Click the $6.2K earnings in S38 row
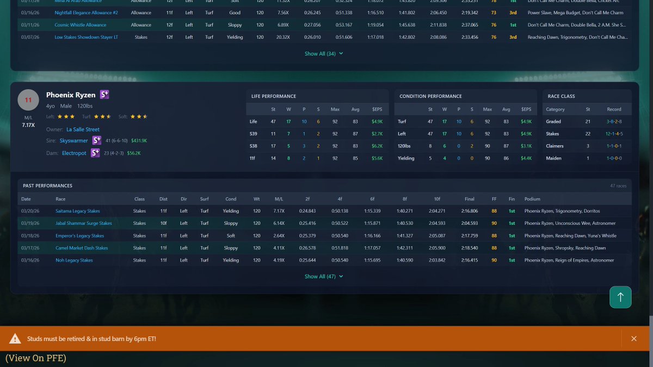The height and width of the screenshot is (367, 653). [x=378, y=146]
